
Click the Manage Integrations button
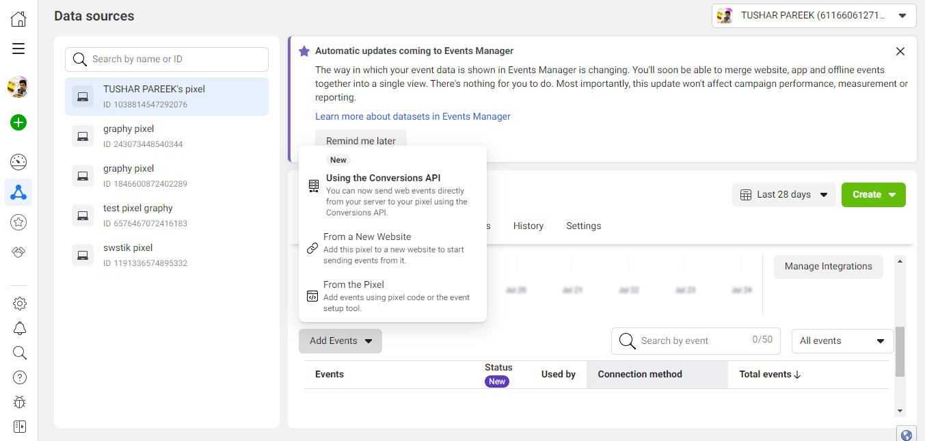[828, 267]
